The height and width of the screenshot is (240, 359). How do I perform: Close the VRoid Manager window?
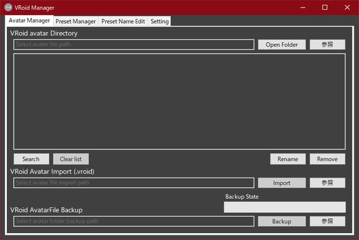tap(347, 8)
